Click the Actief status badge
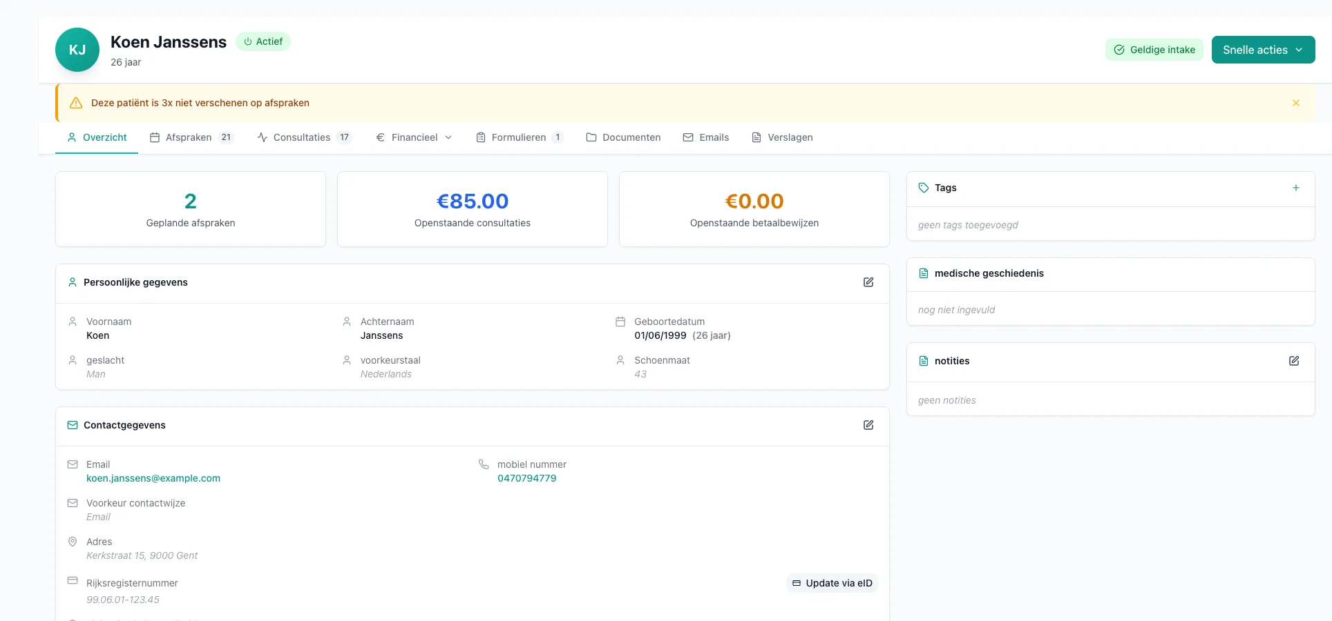 tap(263, 41)
